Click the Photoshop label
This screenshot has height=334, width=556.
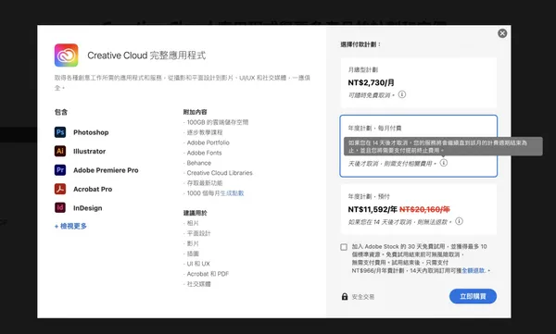(x=91, y=132)
